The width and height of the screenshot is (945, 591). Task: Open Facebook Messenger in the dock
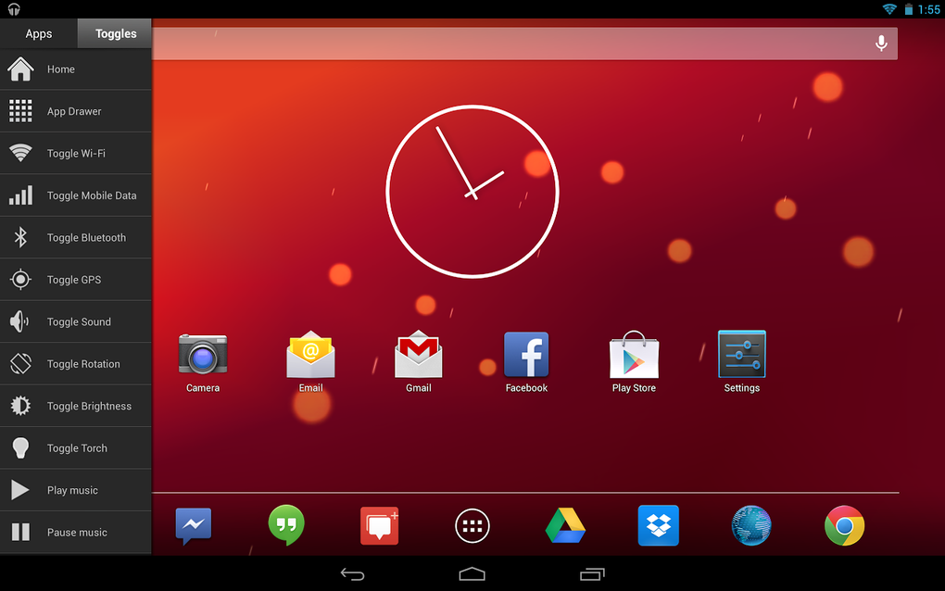click(193, 525)
